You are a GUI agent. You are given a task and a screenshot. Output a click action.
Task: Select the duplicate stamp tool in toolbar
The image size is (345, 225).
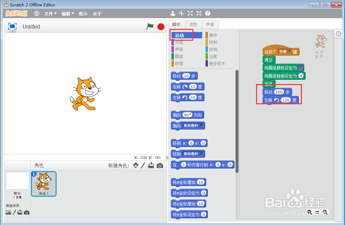click(173, 13)
